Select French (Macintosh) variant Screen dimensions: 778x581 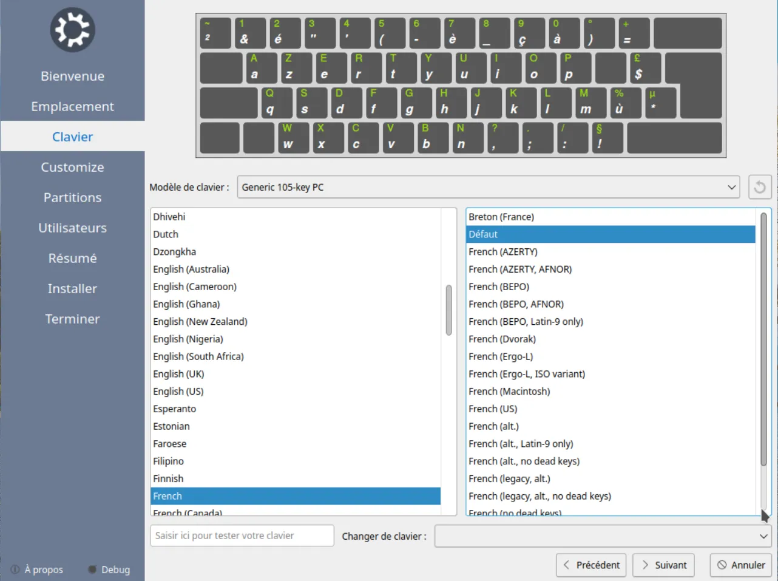pos(509,392)
